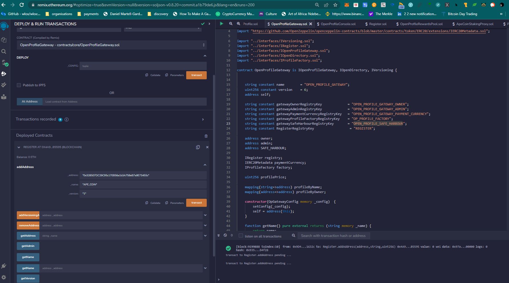Click the getAddress function button
509x283 pixels.
pos(28,236)
